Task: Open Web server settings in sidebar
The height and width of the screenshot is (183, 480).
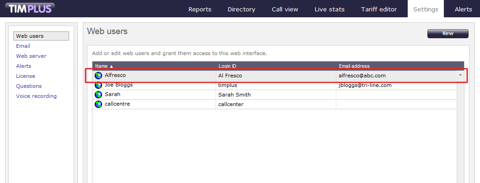Action: click(31, 56)
